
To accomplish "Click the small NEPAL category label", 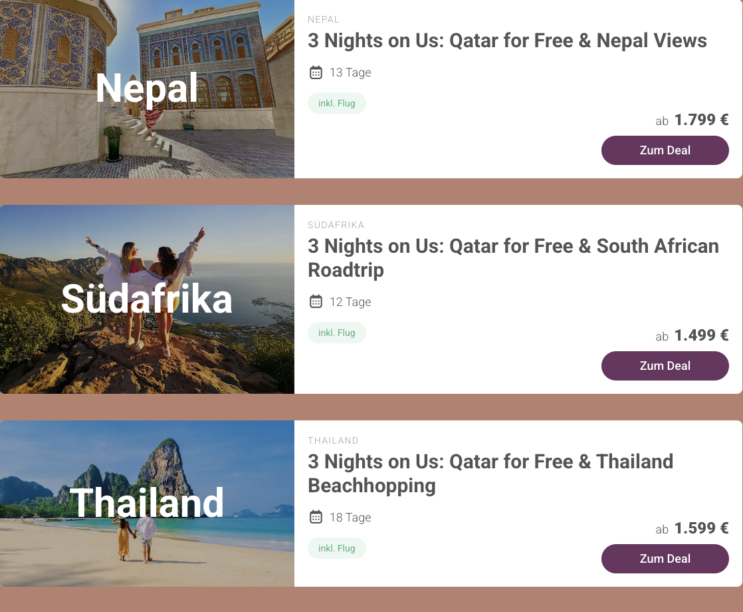I will [324, 20].
